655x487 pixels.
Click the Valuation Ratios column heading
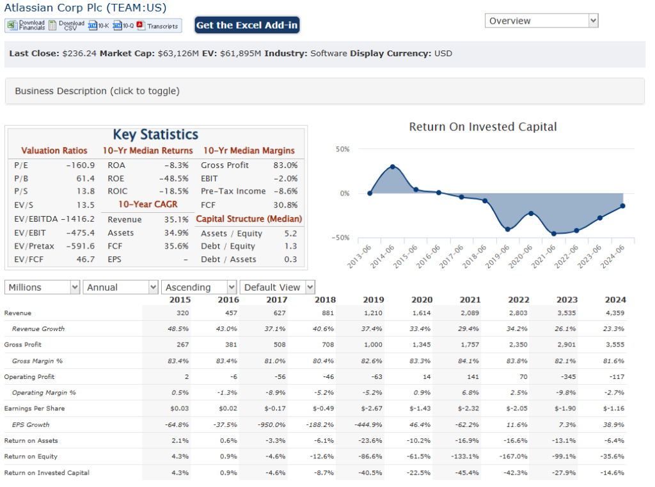point(54,150)
